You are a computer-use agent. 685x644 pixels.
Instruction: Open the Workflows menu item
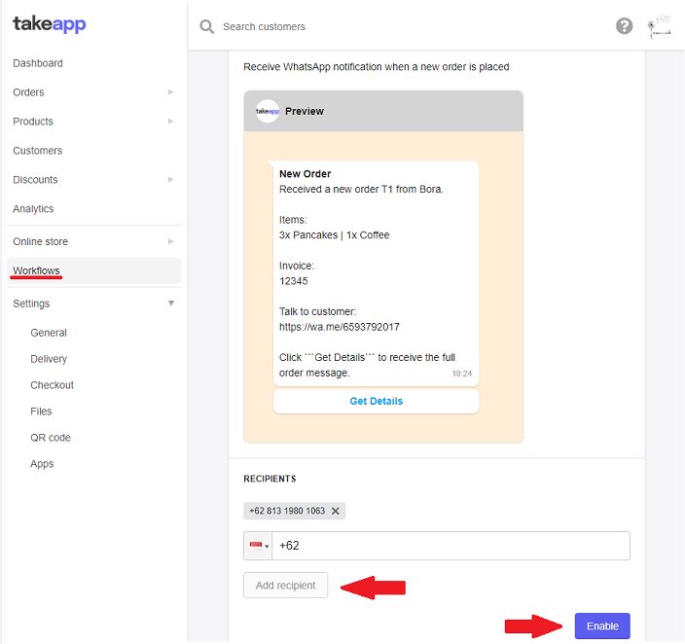tap(37, 270)
